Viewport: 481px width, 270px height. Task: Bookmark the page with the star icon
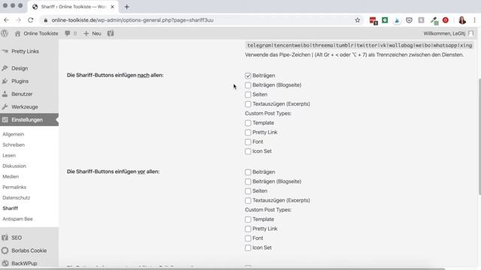[x=358, y=20]
